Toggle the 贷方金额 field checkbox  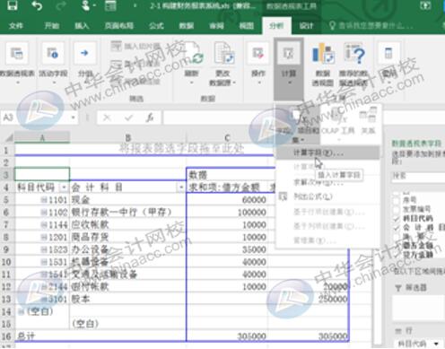(x=397, y=255)
